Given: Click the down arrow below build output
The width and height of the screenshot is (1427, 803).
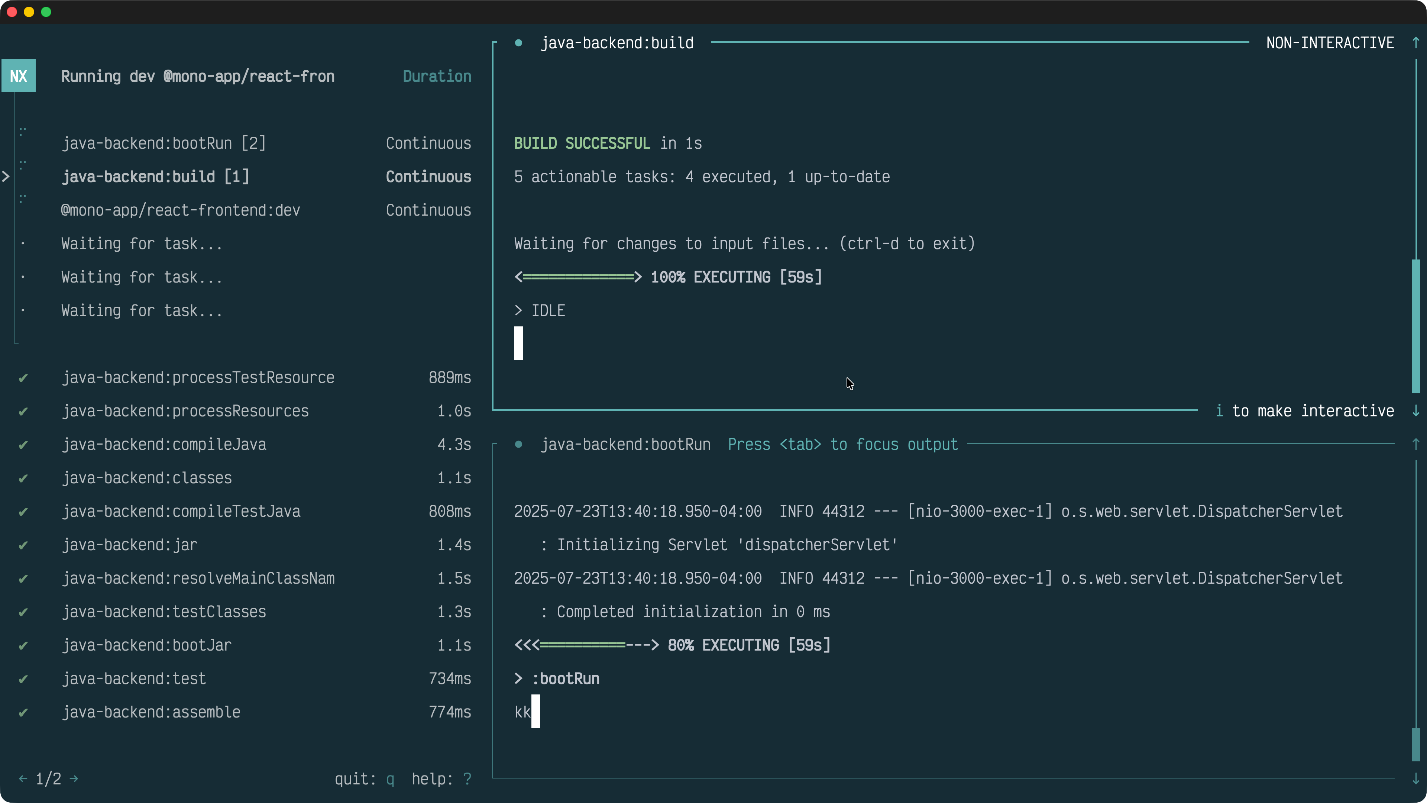Looking at the screenshot, I should tap(1415, 411).
